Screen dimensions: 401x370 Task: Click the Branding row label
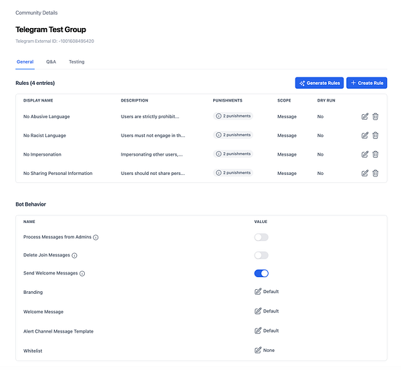pos(33,292)
